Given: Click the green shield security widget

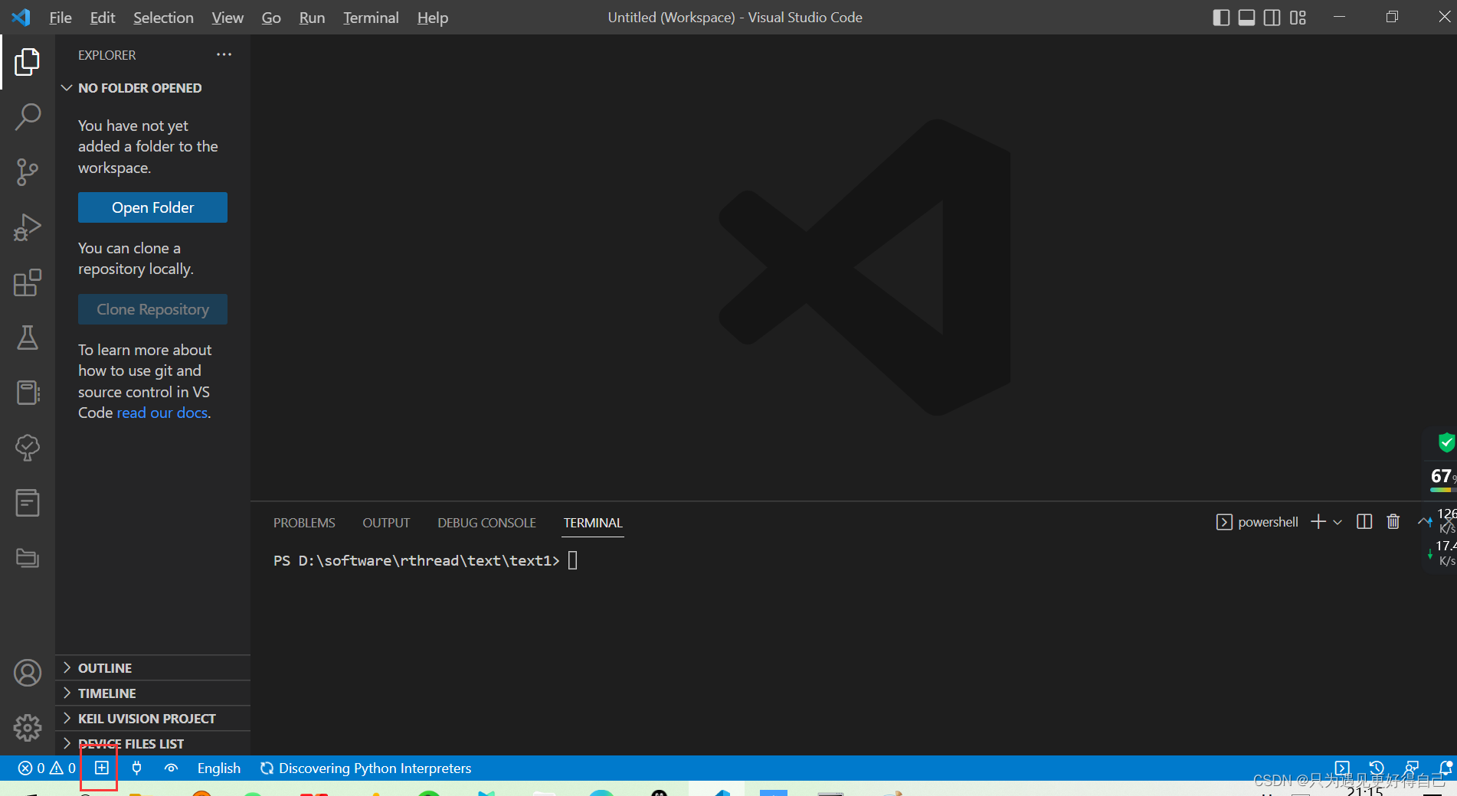Looking at the screenshot, I should pos(1445,442).
